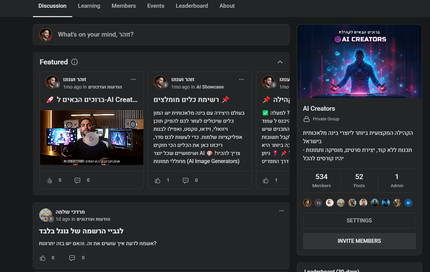This screenshot has height=272, width=430.
Task: Like the ברוכים הבאים welcome post
Action: point(50,180)
